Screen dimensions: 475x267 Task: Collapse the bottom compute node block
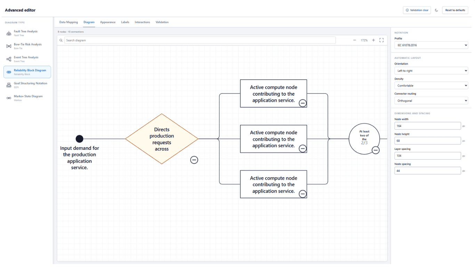(x=303, y=194)
